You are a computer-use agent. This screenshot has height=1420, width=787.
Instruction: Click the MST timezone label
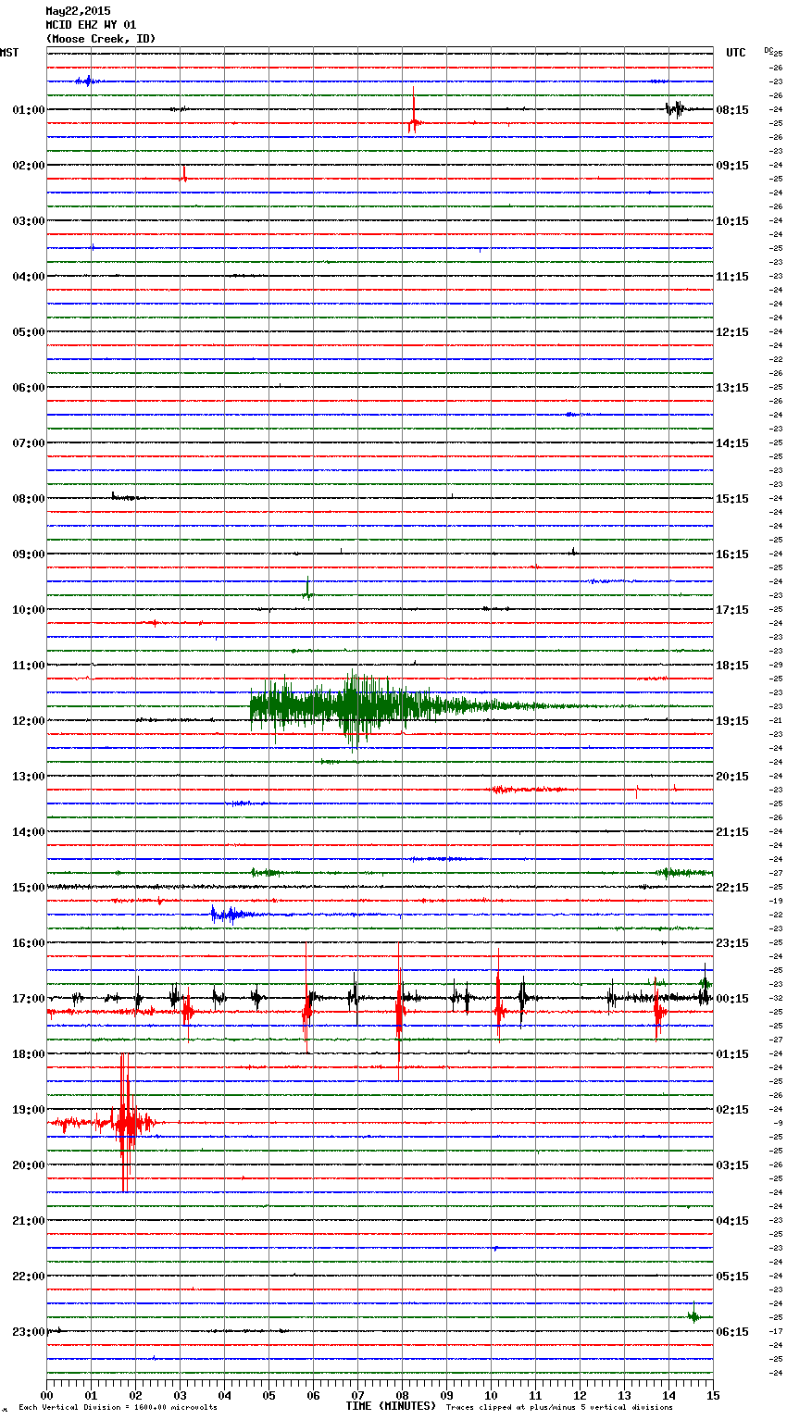click(x=9, y=53)
